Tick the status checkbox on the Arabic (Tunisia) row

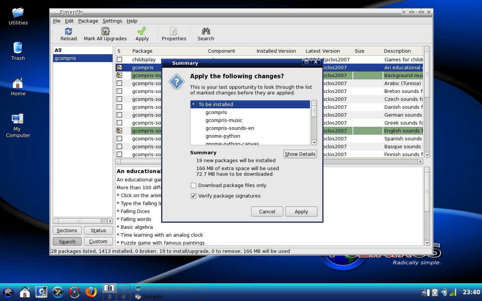[119, 83]
